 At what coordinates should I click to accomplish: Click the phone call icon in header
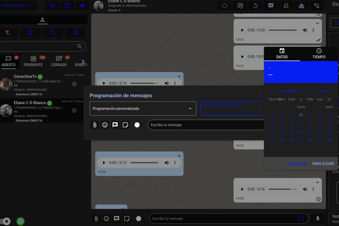317,6
